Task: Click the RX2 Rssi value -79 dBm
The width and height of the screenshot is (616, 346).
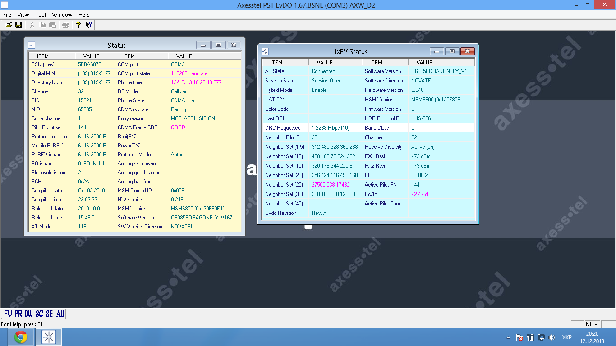Action: click(421, 166)
